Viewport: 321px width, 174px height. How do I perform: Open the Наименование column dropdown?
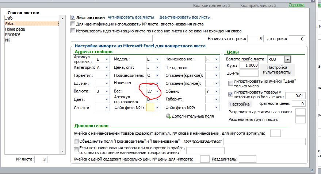click(217, 59)
